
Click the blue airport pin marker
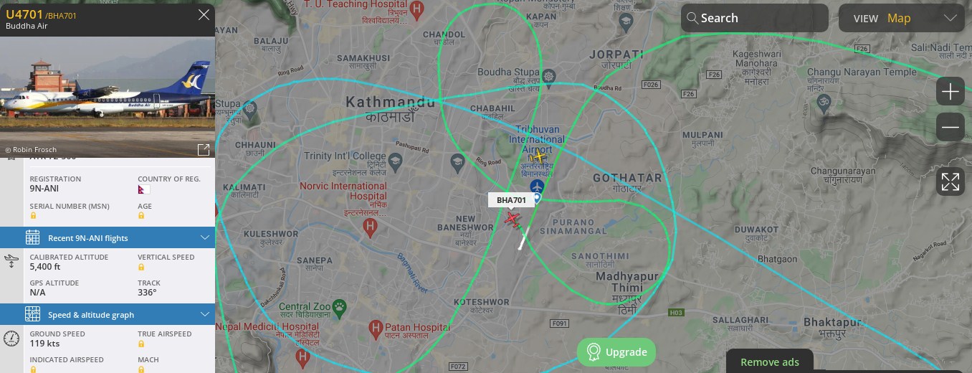click(536, 186)
